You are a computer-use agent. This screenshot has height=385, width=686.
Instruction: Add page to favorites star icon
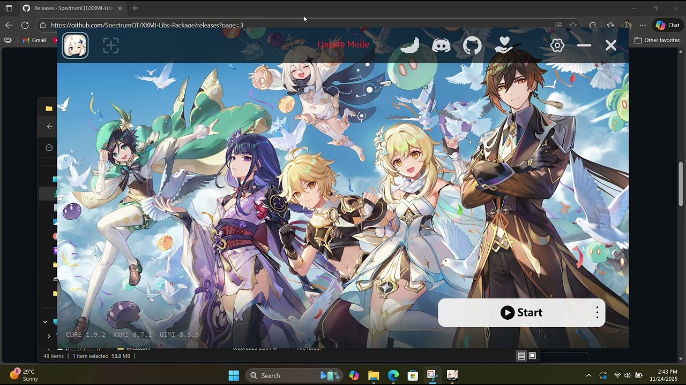[x=573, y=25]
